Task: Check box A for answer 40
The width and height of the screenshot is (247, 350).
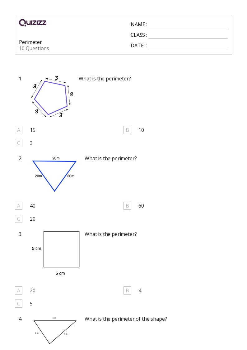Action: (19, 206)
